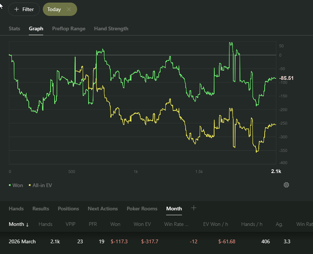Image resolution: width=313 pixels, height=254 pixels.
Task: Show the Hands report tab
Action: [x=16, y=209]
